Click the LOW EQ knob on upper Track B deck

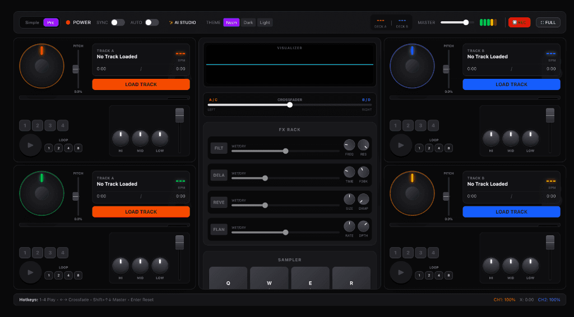coord(530,139)
